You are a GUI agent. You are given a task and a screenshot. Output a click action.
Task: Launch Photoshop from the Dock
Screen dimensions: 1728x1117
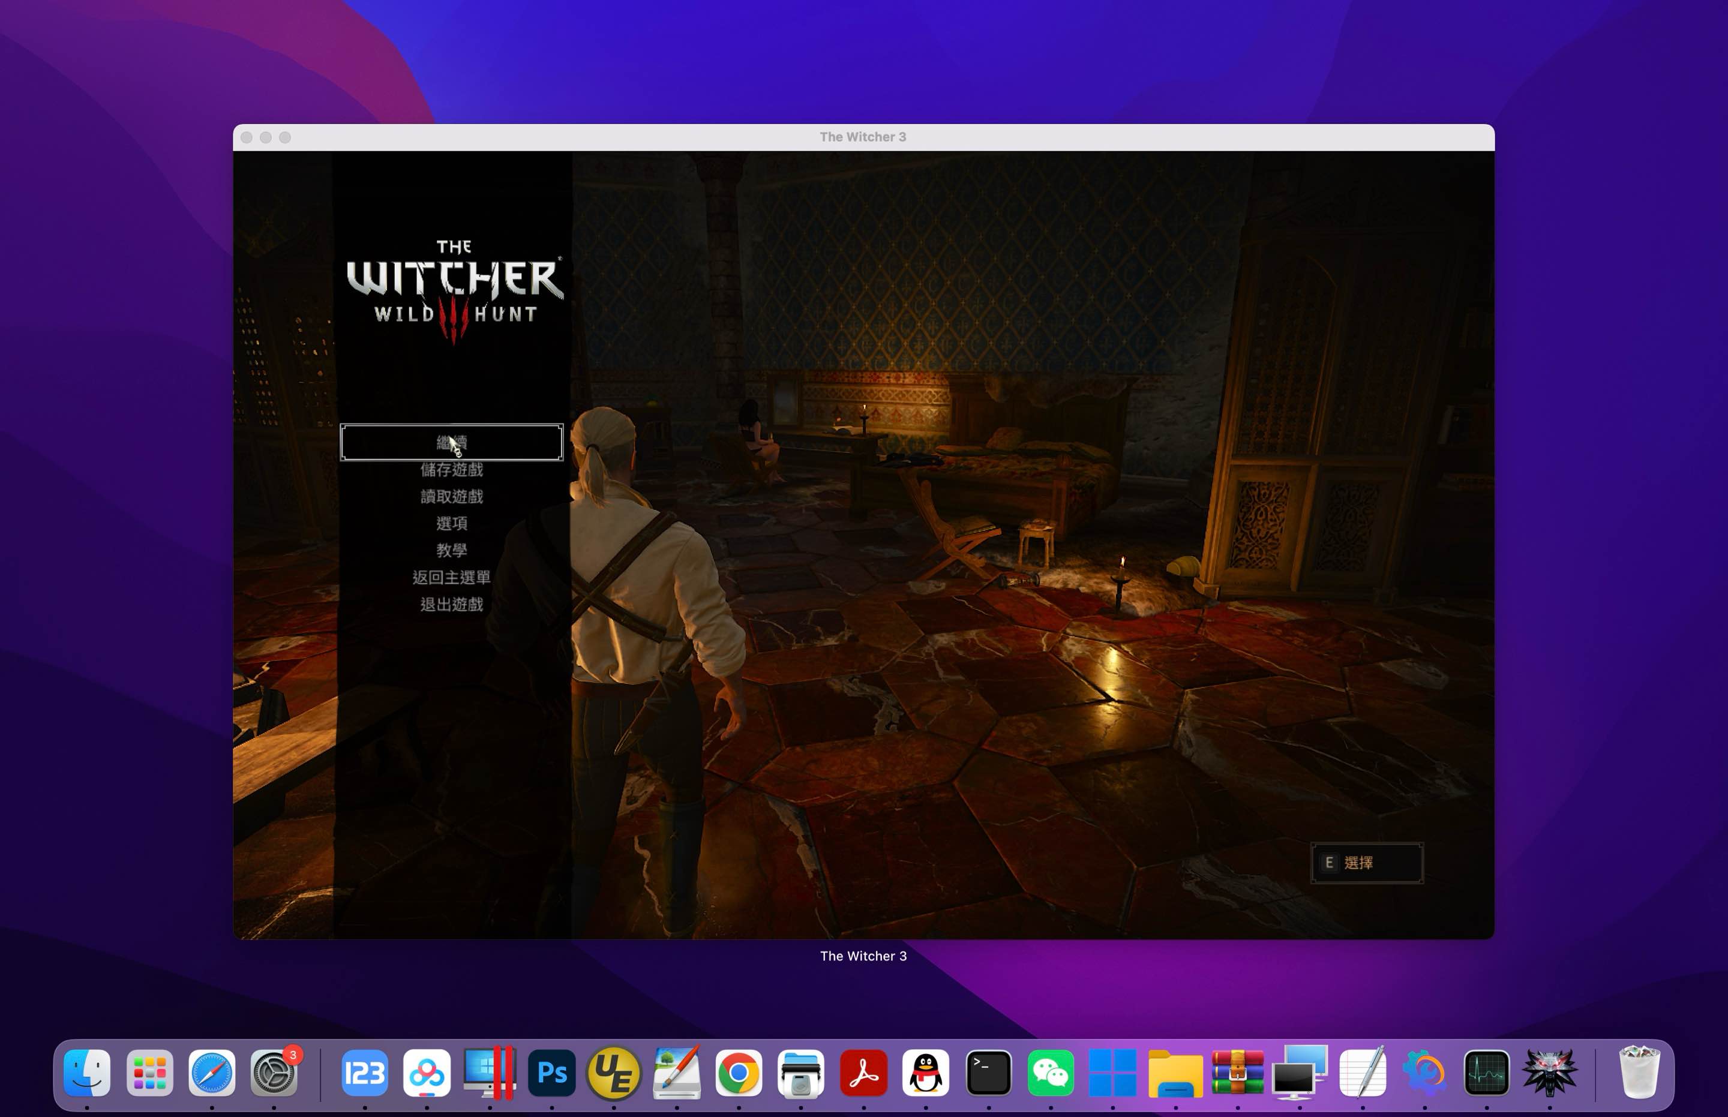pyautogui.click(x=552, y=1073)
